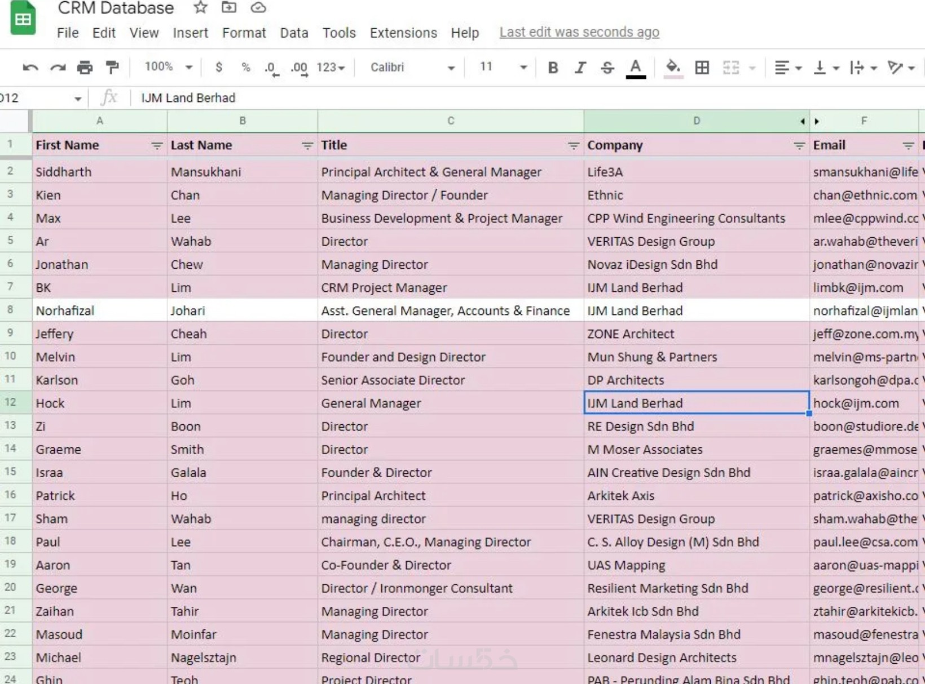This screenshot has width=925, height=684.
Task: Open the First Name column filter
Action: coord(157,146)
